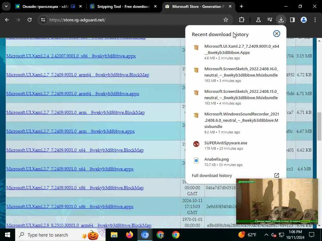The height and width of the screenshot is (241, 322).
Task: Launch Firefox from the taskbar
Action: pyautogui.click(x=129, y=235)
